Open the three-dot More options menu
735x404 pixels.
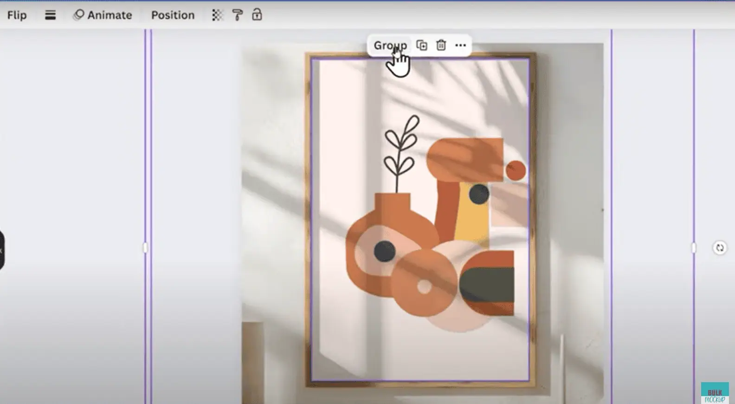click(x=460, y=45)
